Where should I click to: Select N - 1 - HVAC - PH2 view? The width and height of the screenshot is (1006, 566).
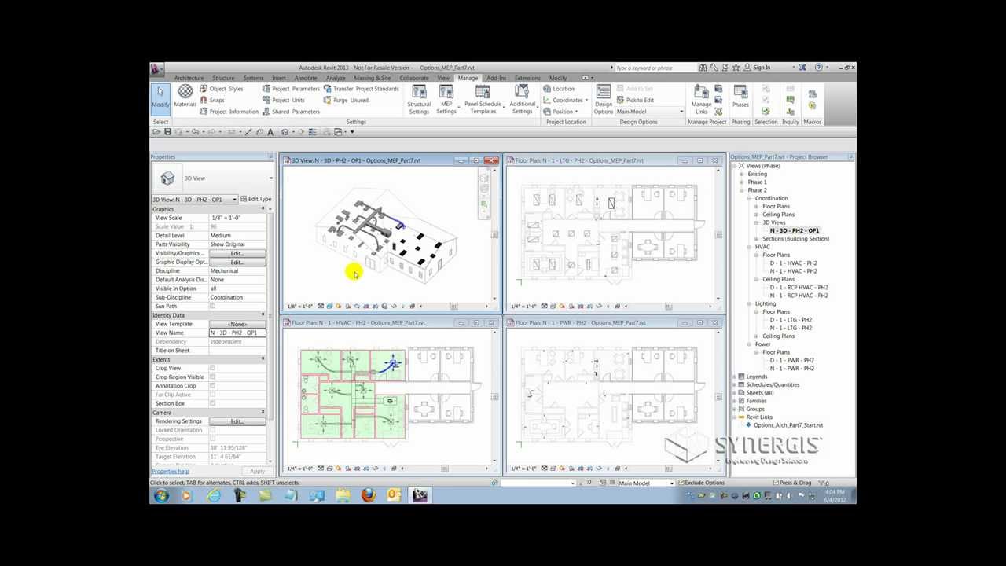tap(793, 271)
